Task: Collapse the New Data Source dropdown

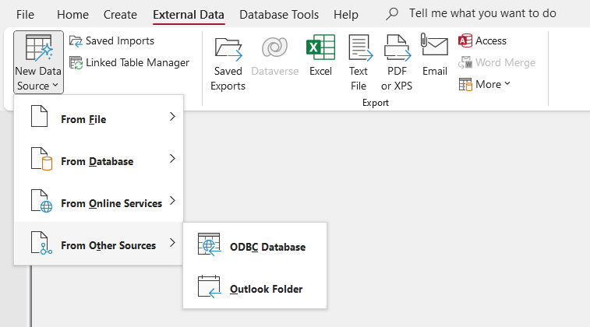Action: point(38,62)
